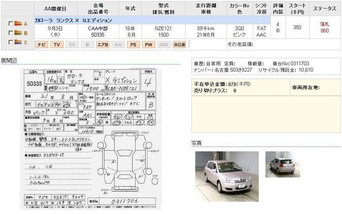The image size is (342, 214).
Task: Click the ナンバー:名古屋 503さ9227 text
Action: click(x=223, y=70)
